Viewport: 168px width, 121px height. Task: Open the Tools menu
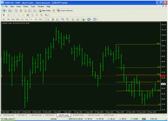pos(33,6)
